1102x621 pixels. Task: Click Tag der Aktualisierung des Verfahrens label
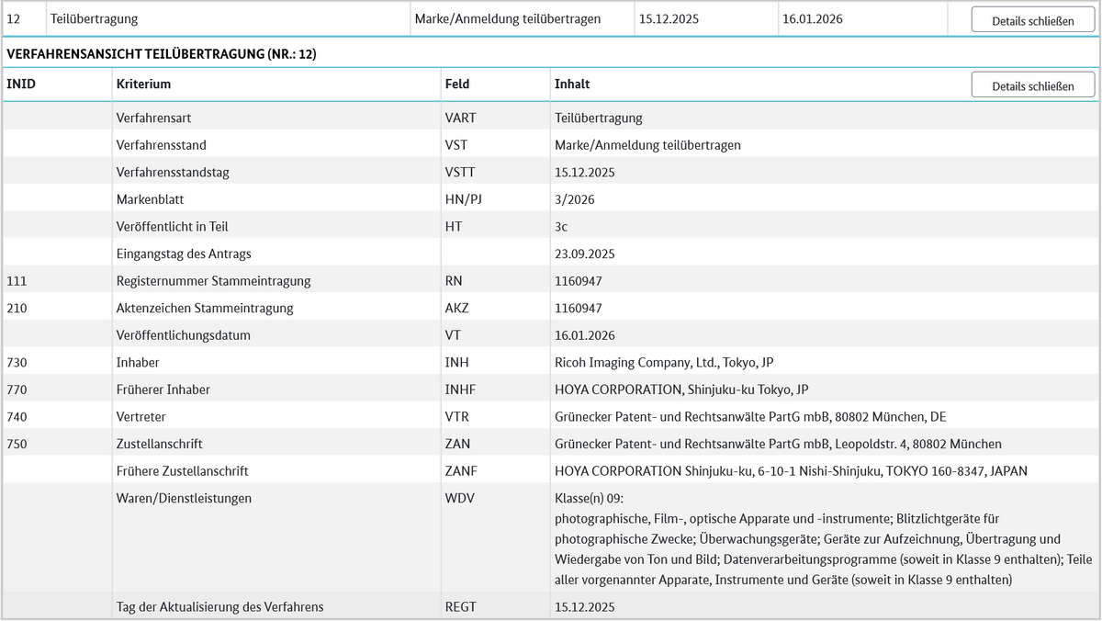click(x=219, y=606)
